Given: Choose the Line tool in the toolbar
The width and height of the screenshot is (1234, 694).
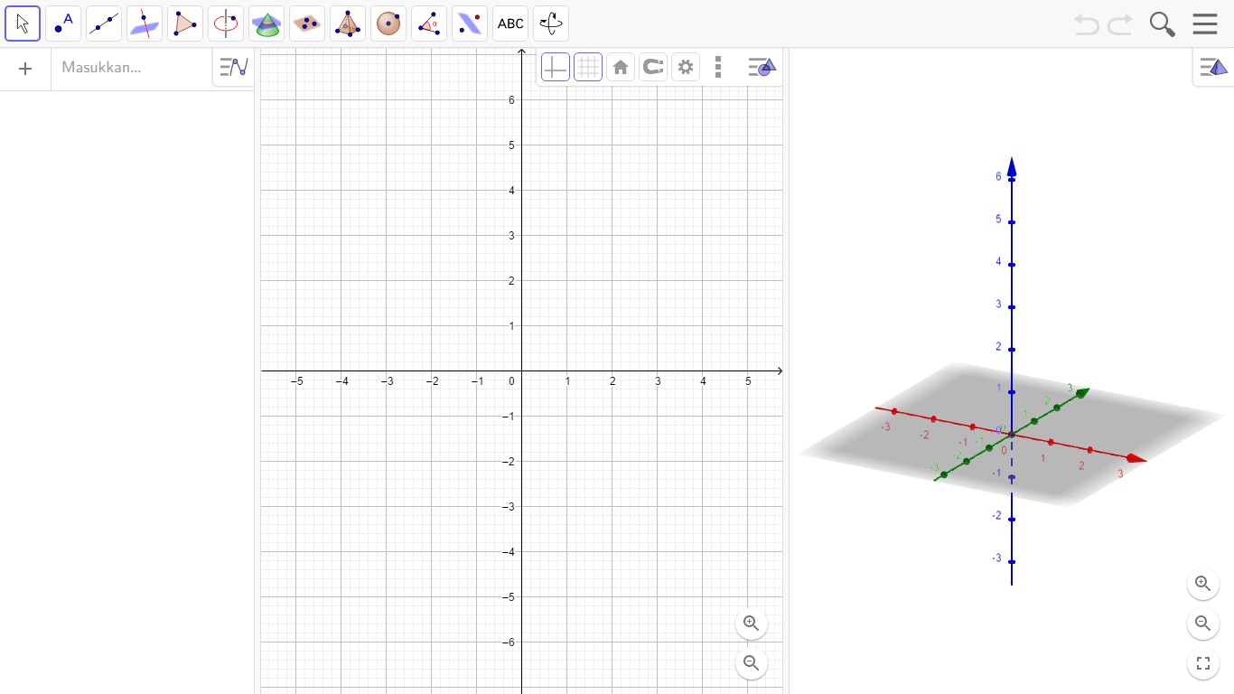Looking at the screenshot, I should 103,23.
